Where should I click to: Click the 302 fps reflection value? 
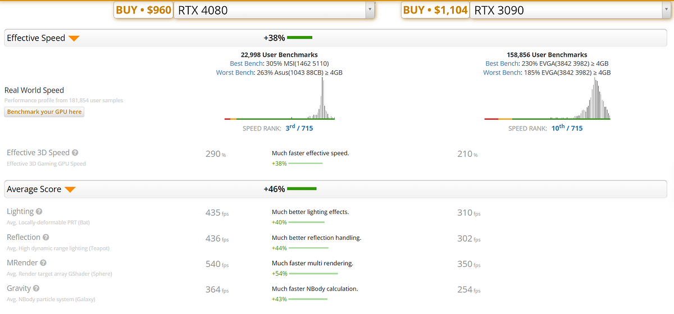click(468, 239)
